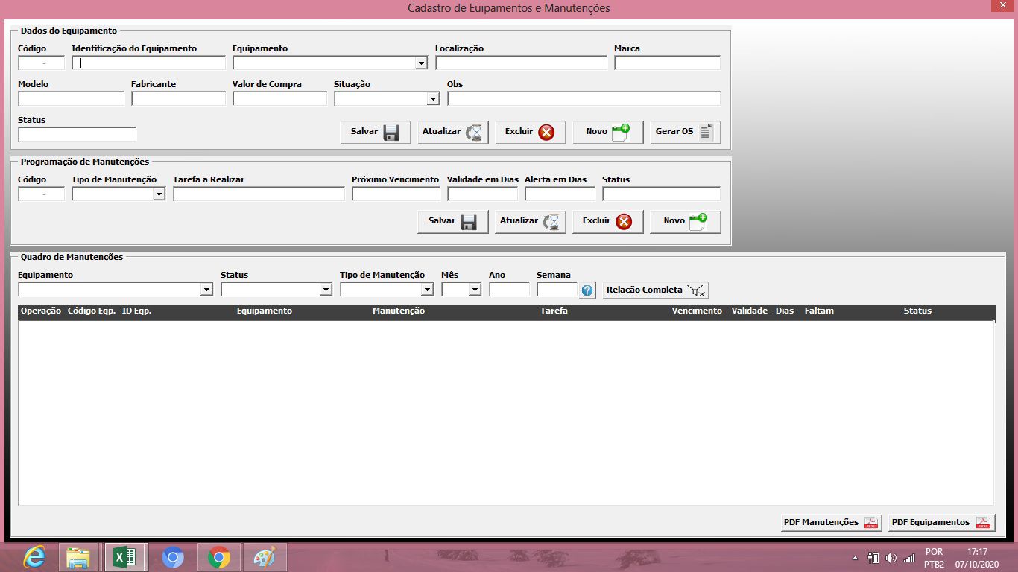Launch Paint from the taskbar
Viewport: 1018px width, 572px height.
pos(265,557)
